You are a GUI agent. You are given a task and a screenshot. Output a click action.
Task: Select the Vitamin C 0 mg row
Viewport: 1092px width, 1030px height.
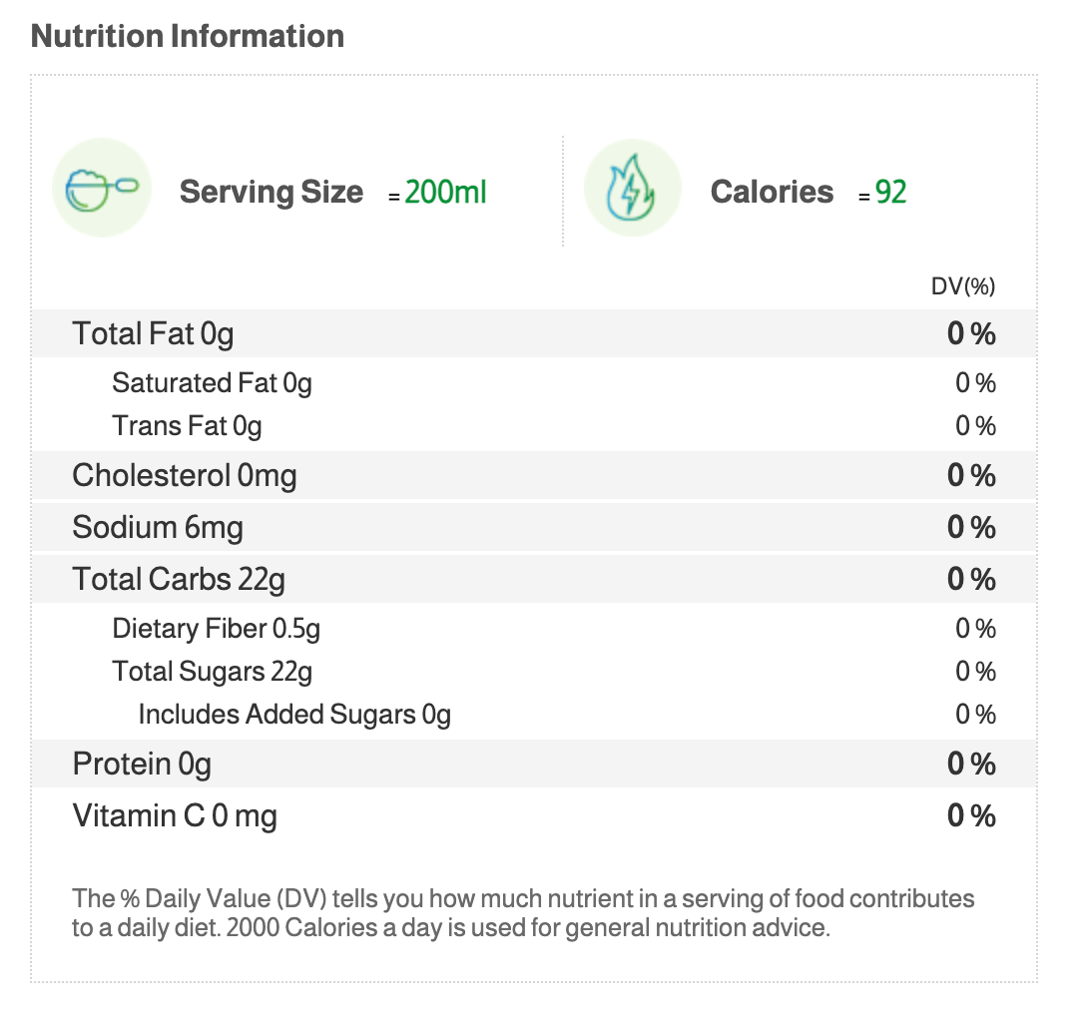(175, 816)
